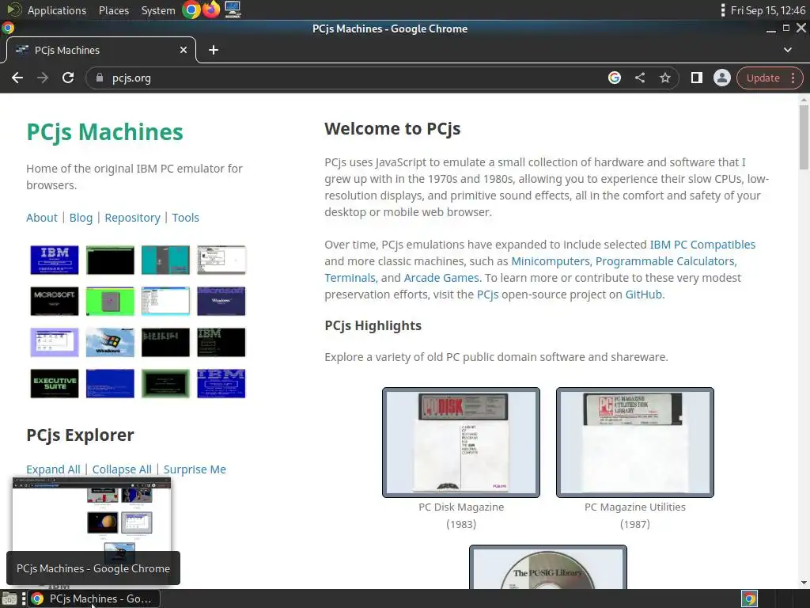Open the System menu
810x608 pixels.
coord(158,10)
